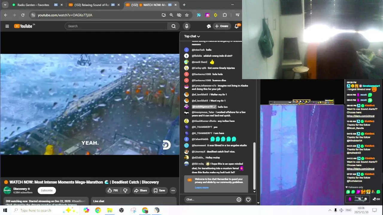
Task: Click the install app icon in address bar
Action: 164,15
